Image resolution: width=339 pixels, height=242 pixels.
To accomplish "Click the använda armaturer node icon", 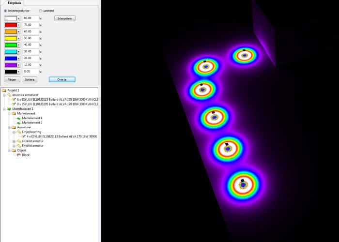I will [9, 95].
